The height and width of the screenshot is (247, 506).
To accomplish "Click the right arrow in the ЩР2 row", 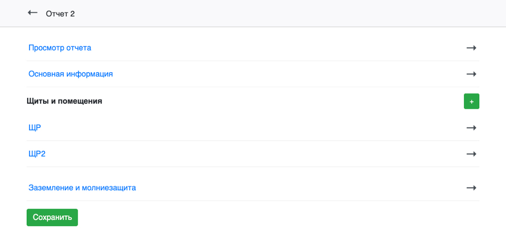I will click(471, 154).
